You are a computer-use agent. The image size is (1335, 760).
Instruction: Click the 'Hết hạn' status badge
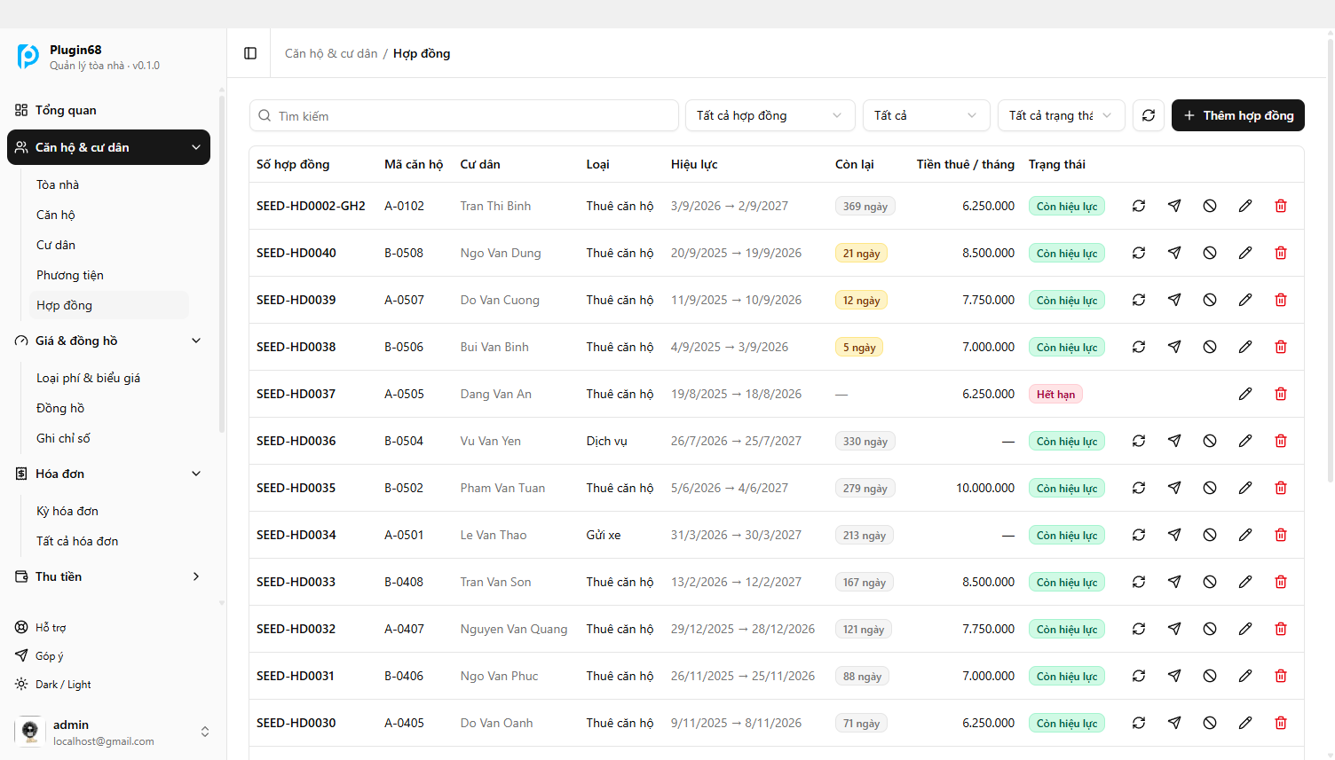click(1055, 394)
